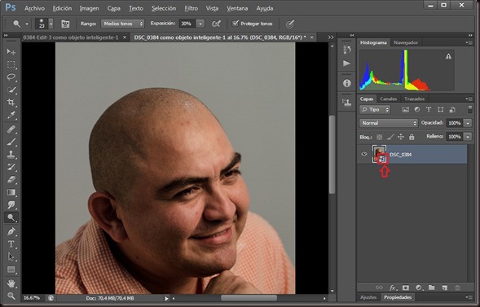Select the Zoom tool in toolbox
The image size is (480, 307).
11,296
